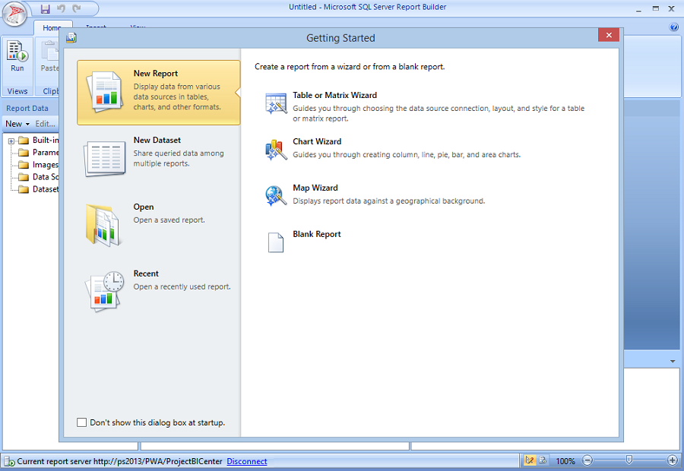Expand the Built-in Fields tree node
Image resolution: width=684 pixels, height=471 pixels.
click(x=11, y=141)
